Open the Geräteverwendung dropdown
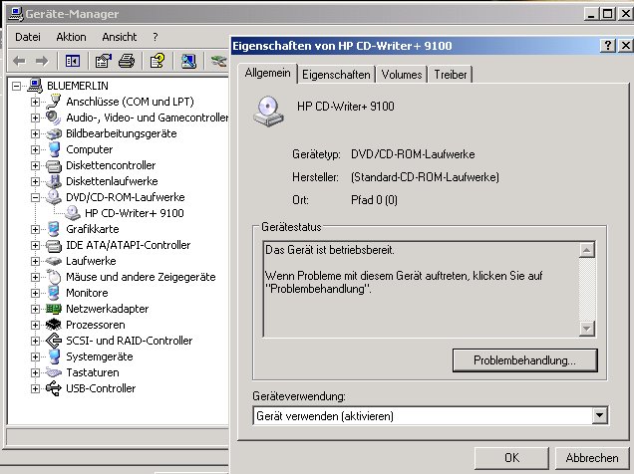The image size is (634, 474). pyautogui.click(x=600, y=415)
